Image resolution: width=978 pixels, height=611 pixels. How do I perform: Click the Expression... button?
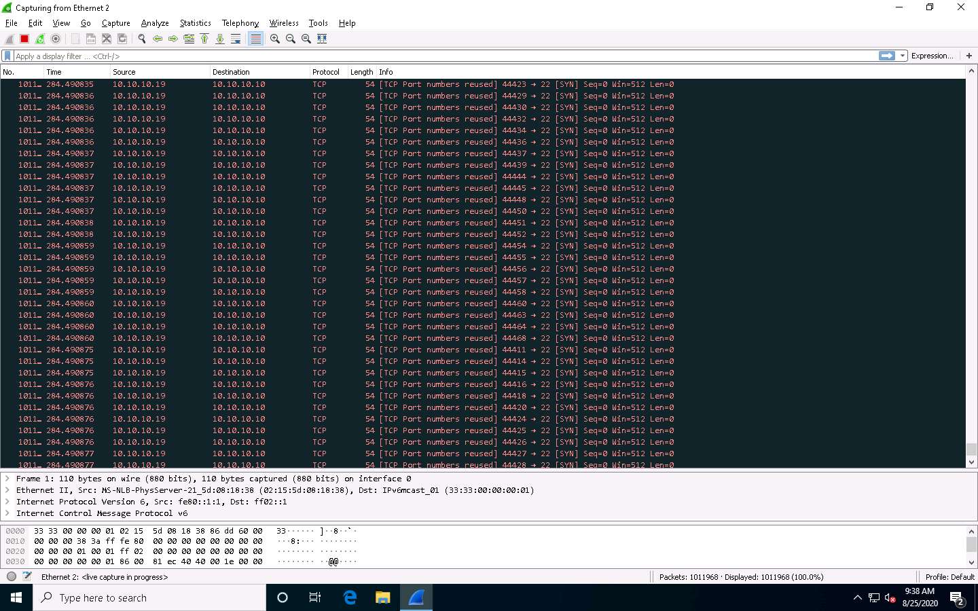(x=932, y=56)
